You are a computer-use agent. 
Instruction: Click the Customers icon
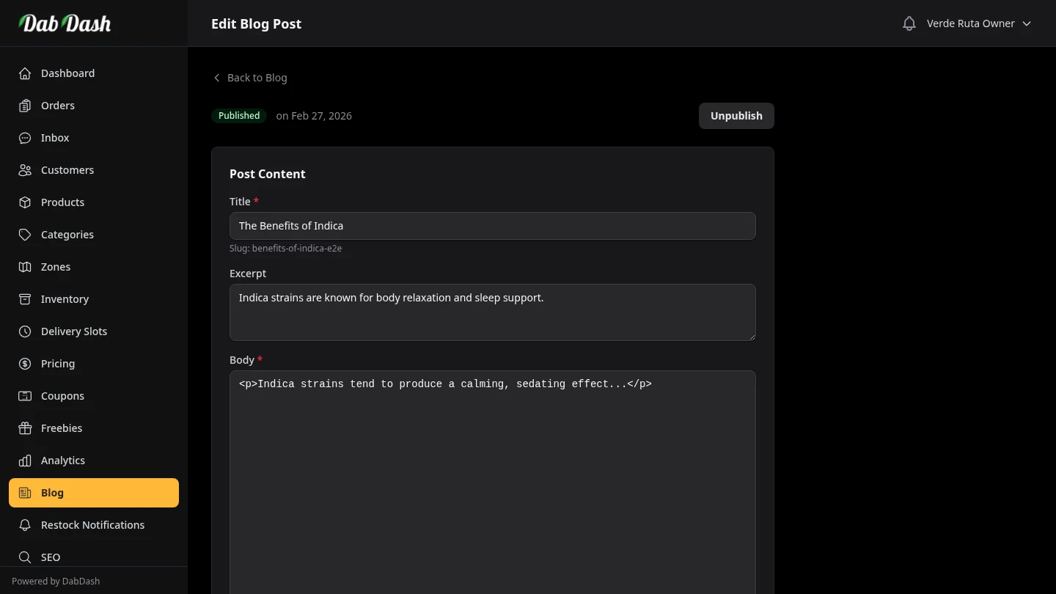point(25,169)
